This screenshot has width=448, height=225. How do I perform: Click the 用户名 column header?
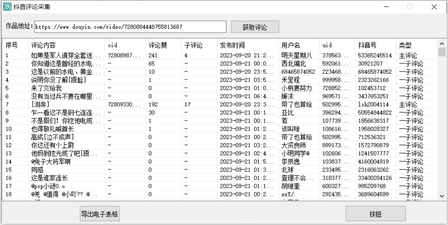[x=298, y=45]
